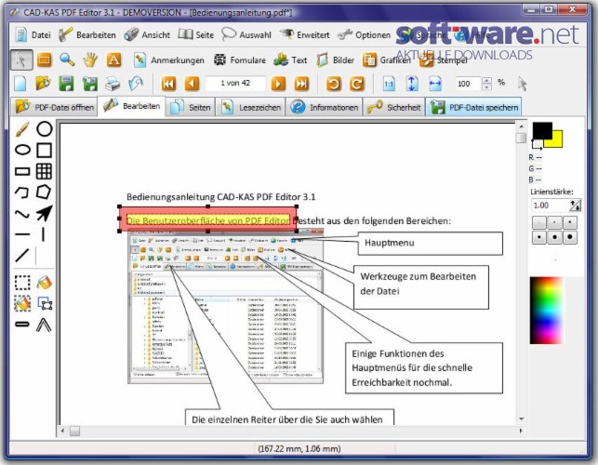This screenshot has height=465, width=598.
Task: Select the square drawing tool
Action: [x=45, y=150]
